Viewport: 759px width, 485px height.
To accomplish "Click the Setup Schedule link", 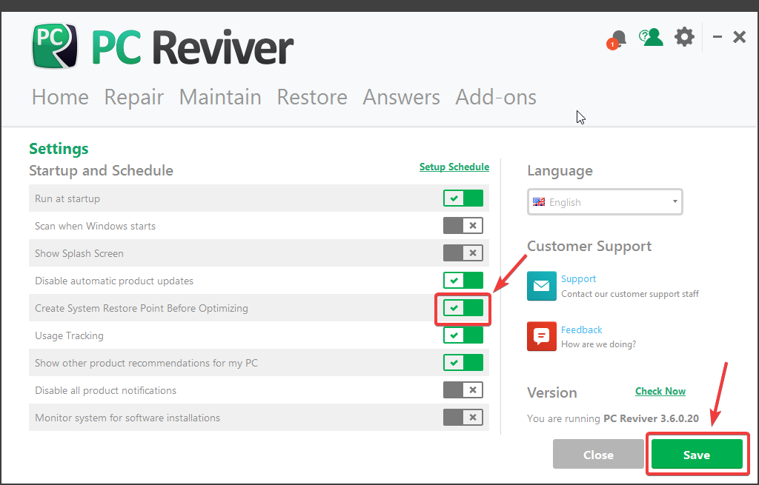I will click(x=454, y=167).
